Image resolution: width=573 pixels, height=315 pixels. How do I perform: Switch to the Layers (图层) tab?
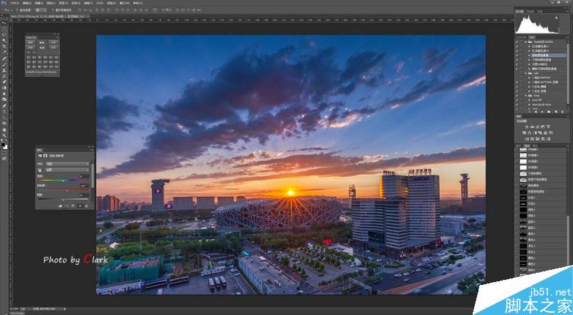pyautogui.click(x=518, y=146)
